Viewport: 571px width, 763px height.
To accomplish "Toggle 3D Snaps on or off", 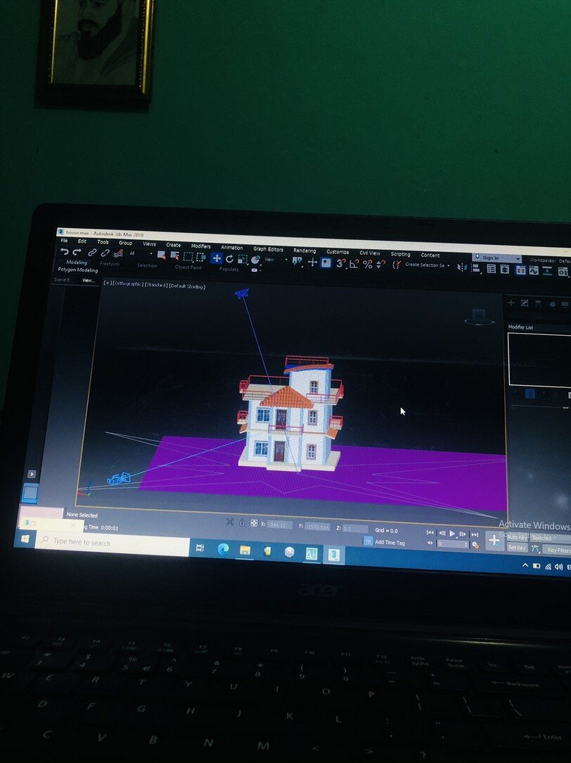I will (340, 263).
